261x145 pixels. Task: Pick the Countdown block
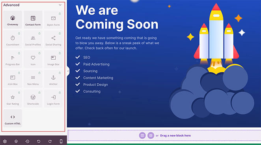click(13, 40)
